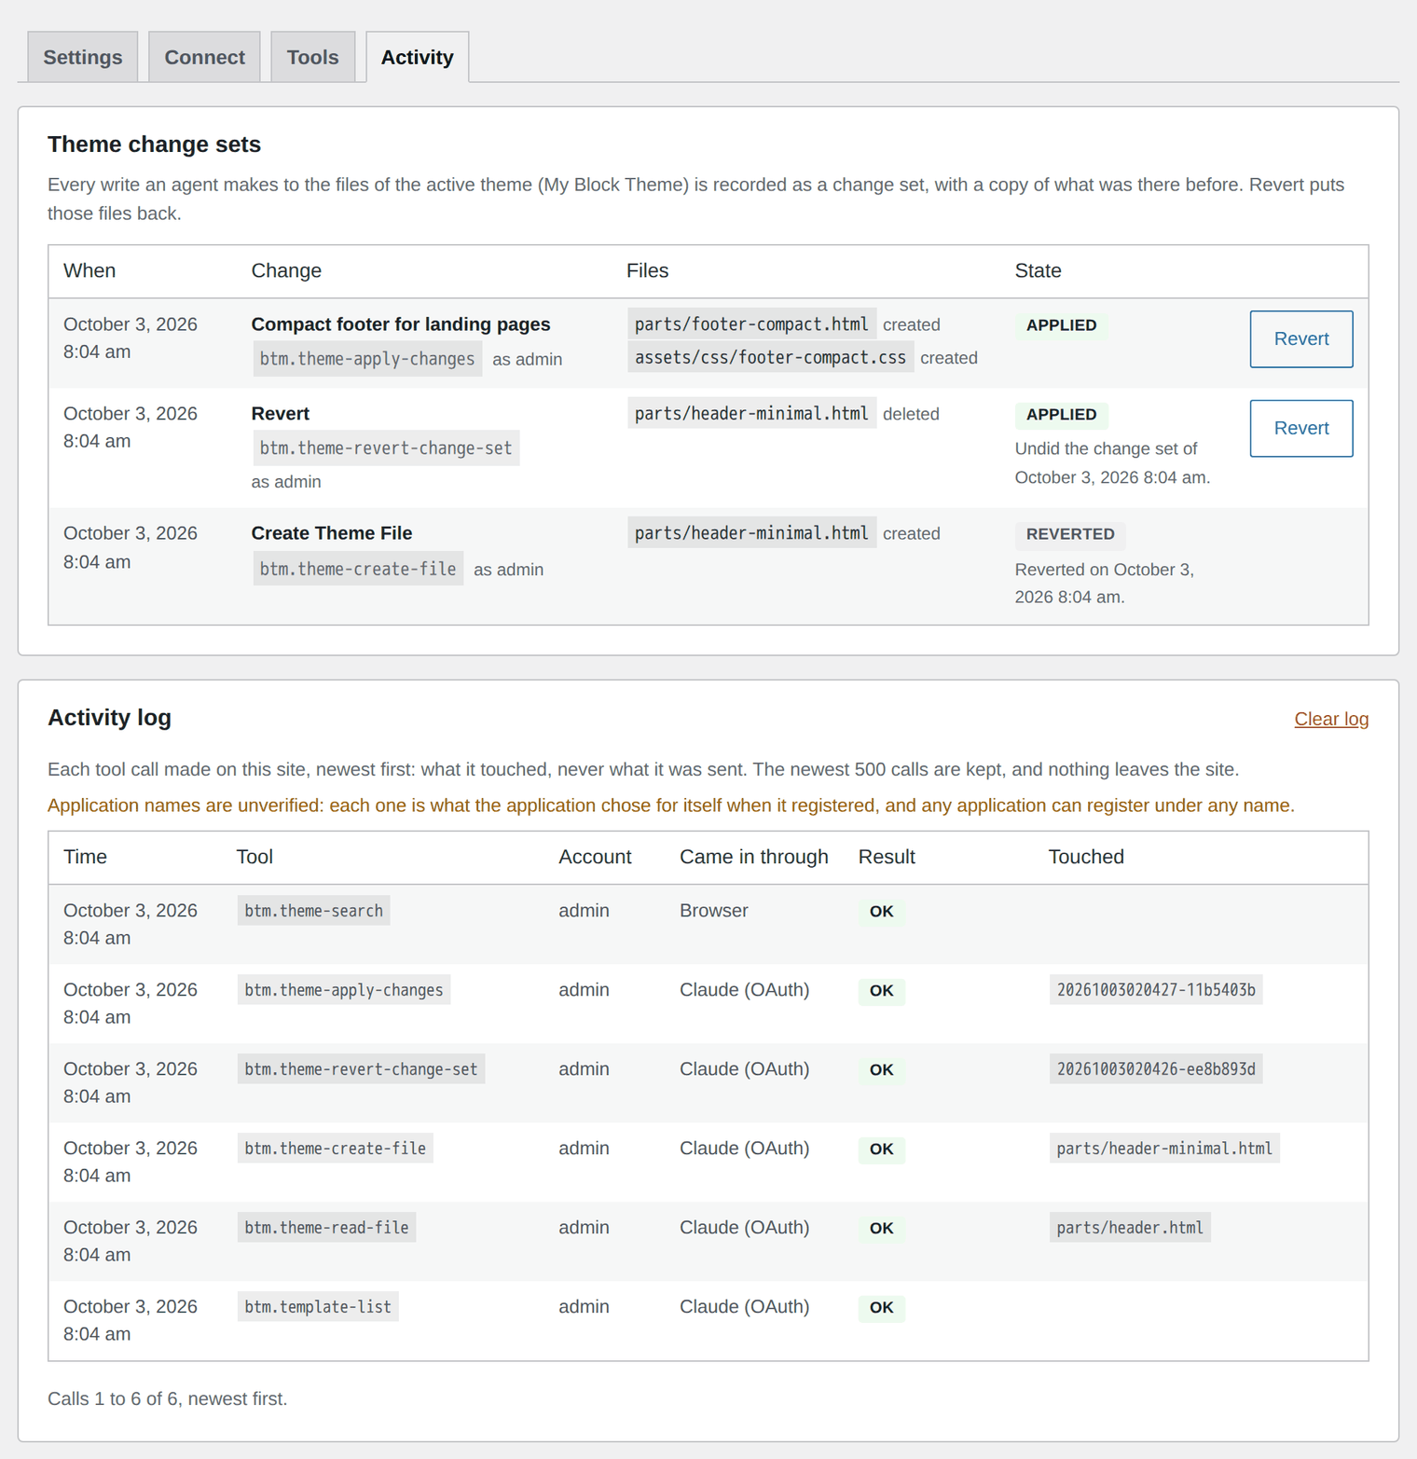Click the assets/css/footer-compact.css file name

770,358
